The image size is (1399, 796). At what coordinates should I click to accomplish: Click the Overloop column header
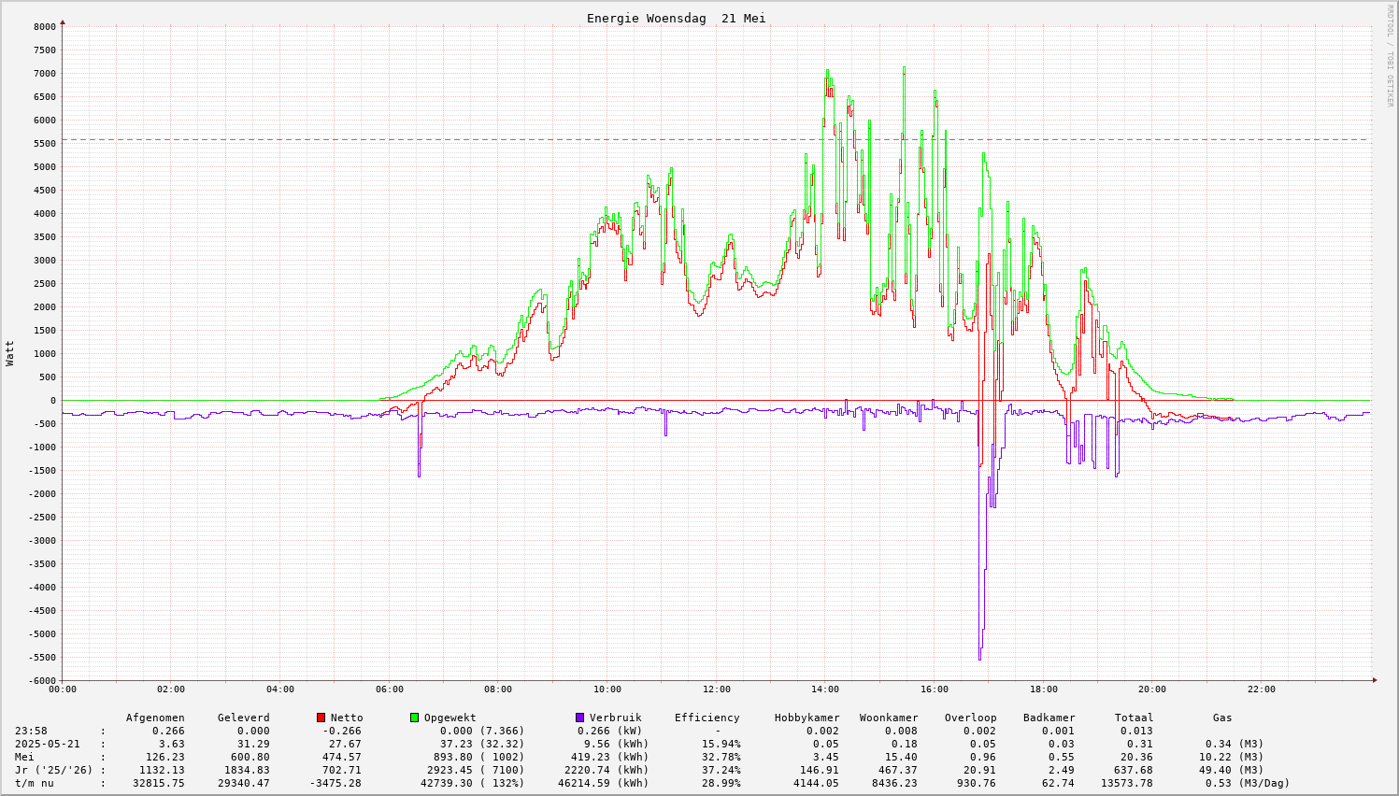pos(970,718)
